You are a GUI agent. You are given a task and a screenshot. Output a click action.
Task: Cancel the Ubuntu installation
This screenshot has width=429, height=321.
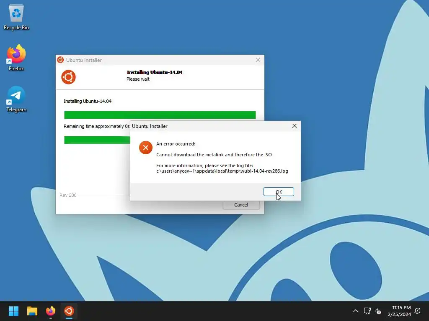coord(241,205)
